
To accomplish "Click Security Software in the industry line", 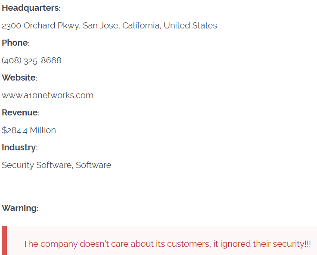I will [x=37, y=165].
